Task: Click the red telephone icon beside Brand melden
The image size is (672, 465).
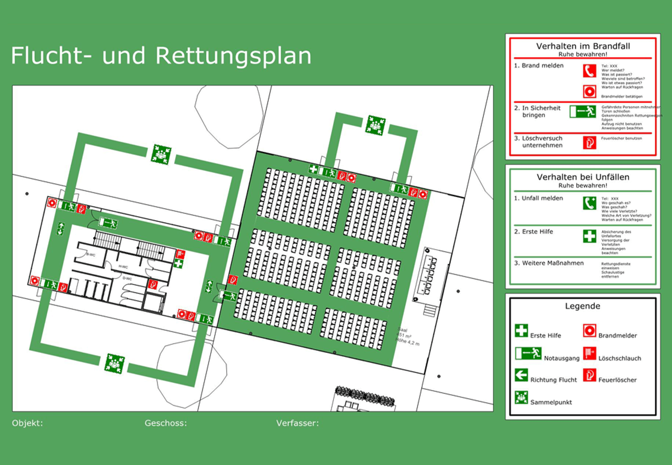Action: coord(589,71)
